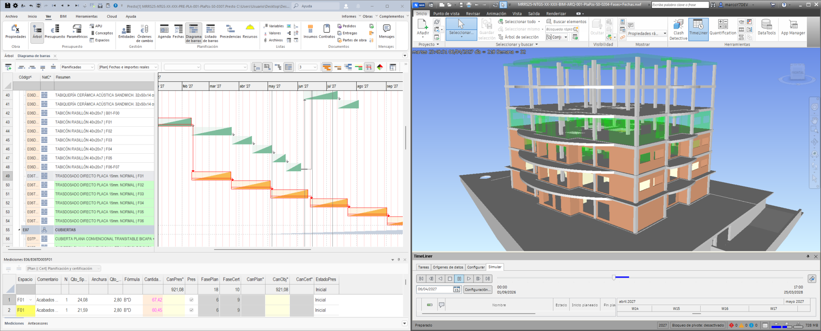Collapse the E07 CUBIERTAS tree row
This screenshot has height=331, width=821.
pos(19,230)
